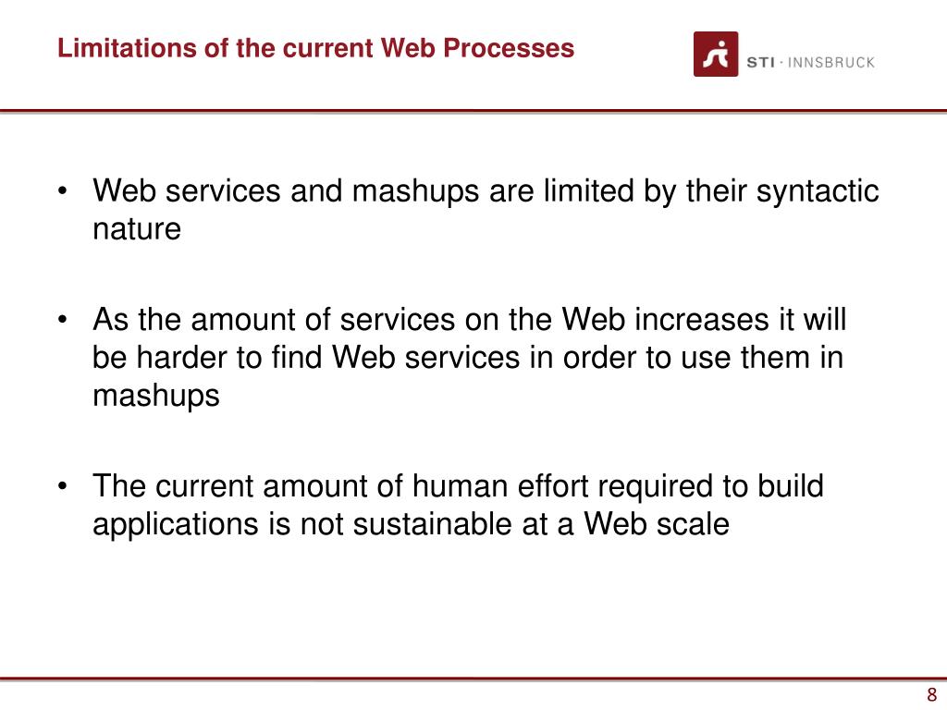Click the first bullet point marker
947x710 pixels.
pyautogui.click(x=62, y=191)
